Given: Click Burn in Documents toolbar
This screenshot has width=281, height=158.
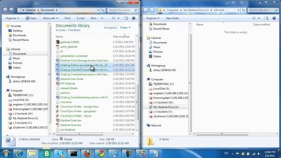Looking at the screenshot, I should 94,18.
